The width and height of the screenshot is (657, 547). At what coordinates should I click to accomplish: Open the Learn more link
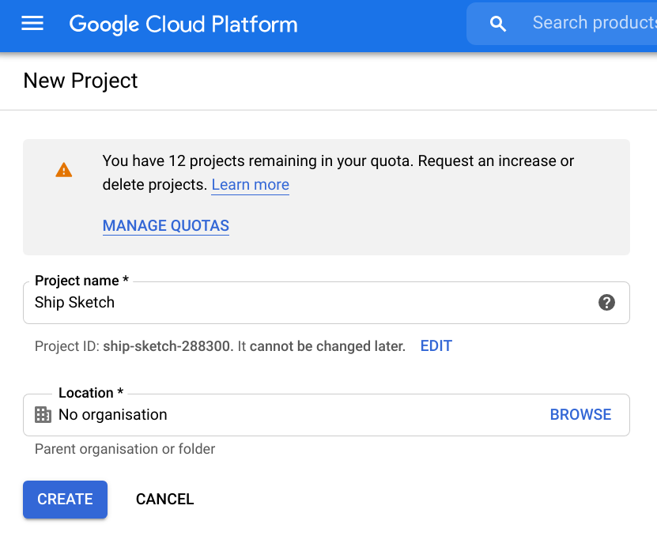(x=250, y=185)
